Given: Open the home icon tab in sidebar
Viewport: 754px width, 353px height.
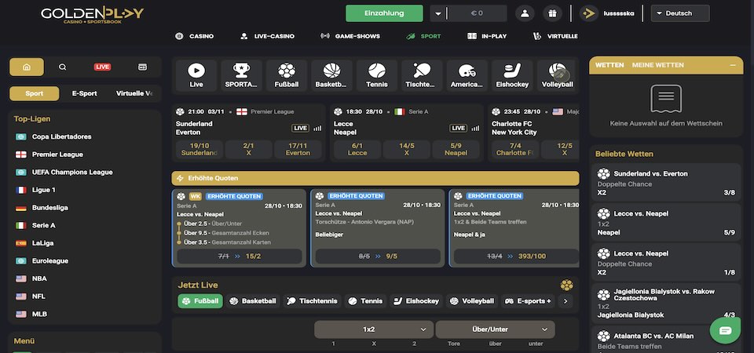Looking at the screenshot, I should click(27, 67).
